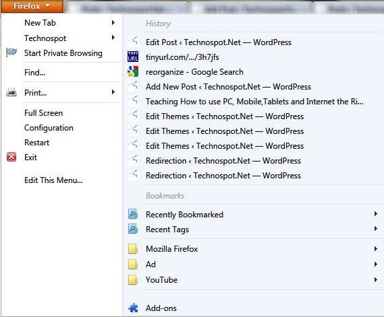The width and height of the screenshot is (384, 317).
Task: Click the orange Firefox menu button
Action: pyautogui.click(x=32, y=6)
